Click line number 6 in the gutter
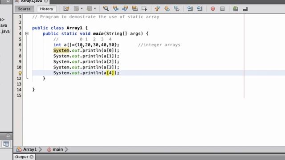 20,45
